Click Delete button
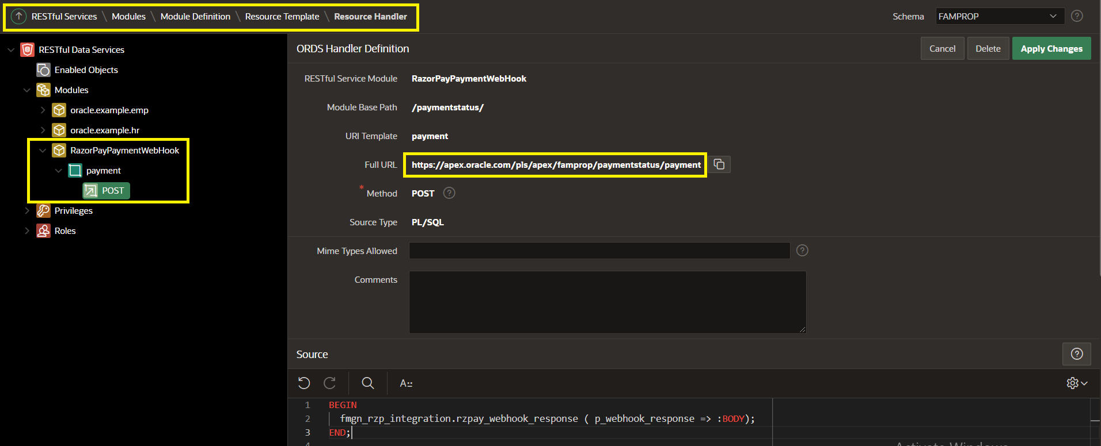This screenshot has height=446, width=1101. tap(988, 49)
